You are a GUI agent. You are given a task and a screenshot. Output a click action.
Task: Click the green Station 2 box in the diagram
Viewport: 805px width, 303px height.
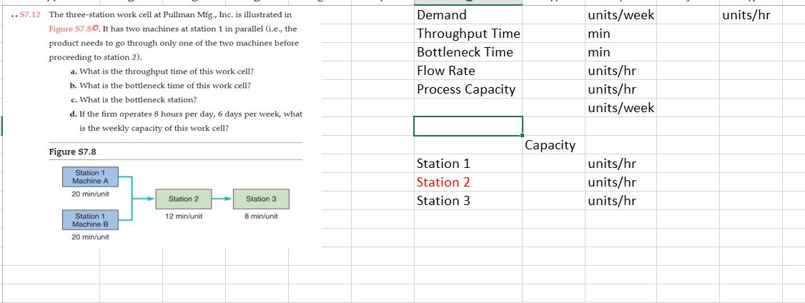(x=183, y=199)
